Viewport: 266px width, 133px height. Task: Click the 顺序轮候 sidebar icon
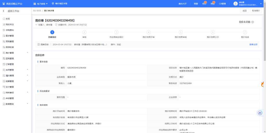tap(4, 47)
